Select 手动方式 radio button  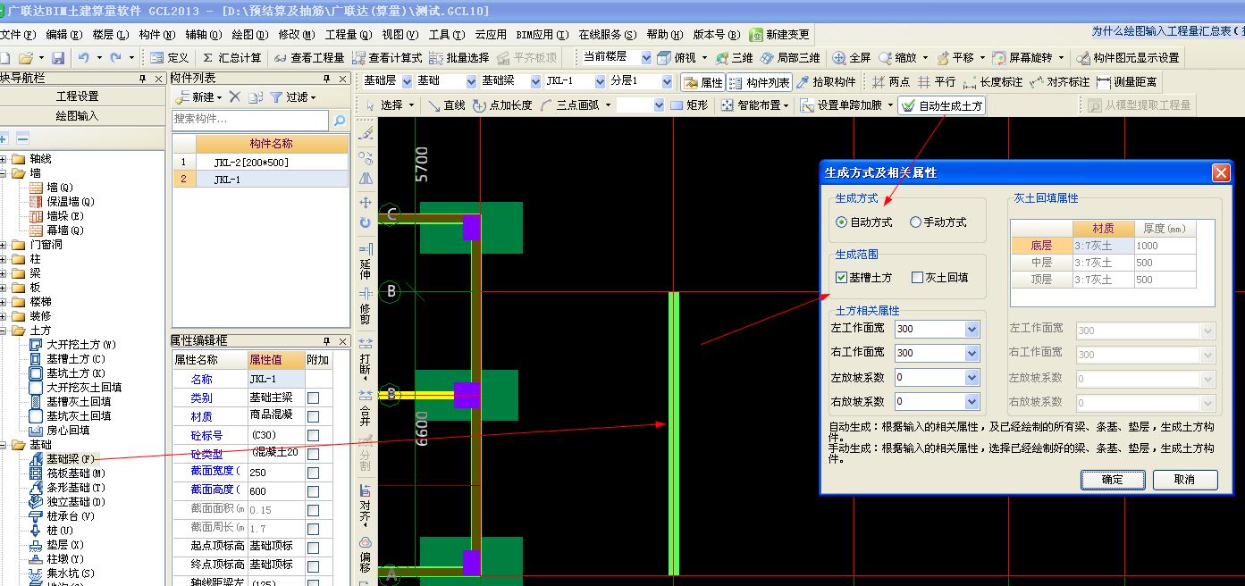915,222
